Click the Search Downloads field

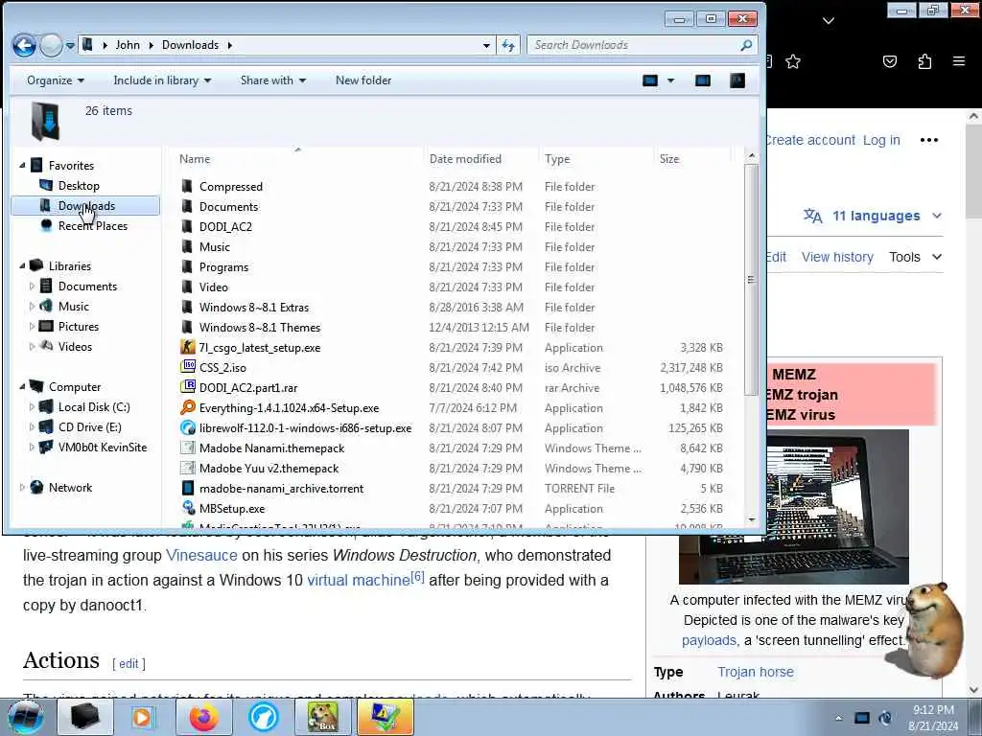pyautogui.click(x=642, y=45)
